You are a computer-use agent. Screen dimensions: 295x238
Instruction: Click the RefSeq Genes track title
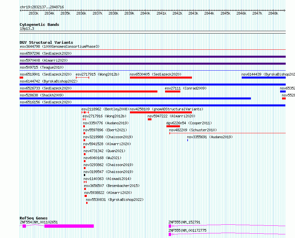click(x=34, y=218)
